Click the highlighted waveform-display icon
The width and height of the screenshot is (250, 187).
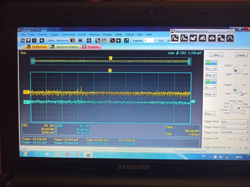click(x=104, y=41)
